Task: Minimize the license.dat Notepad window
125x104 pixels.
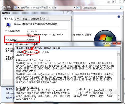Action: [x=105, y=43]
